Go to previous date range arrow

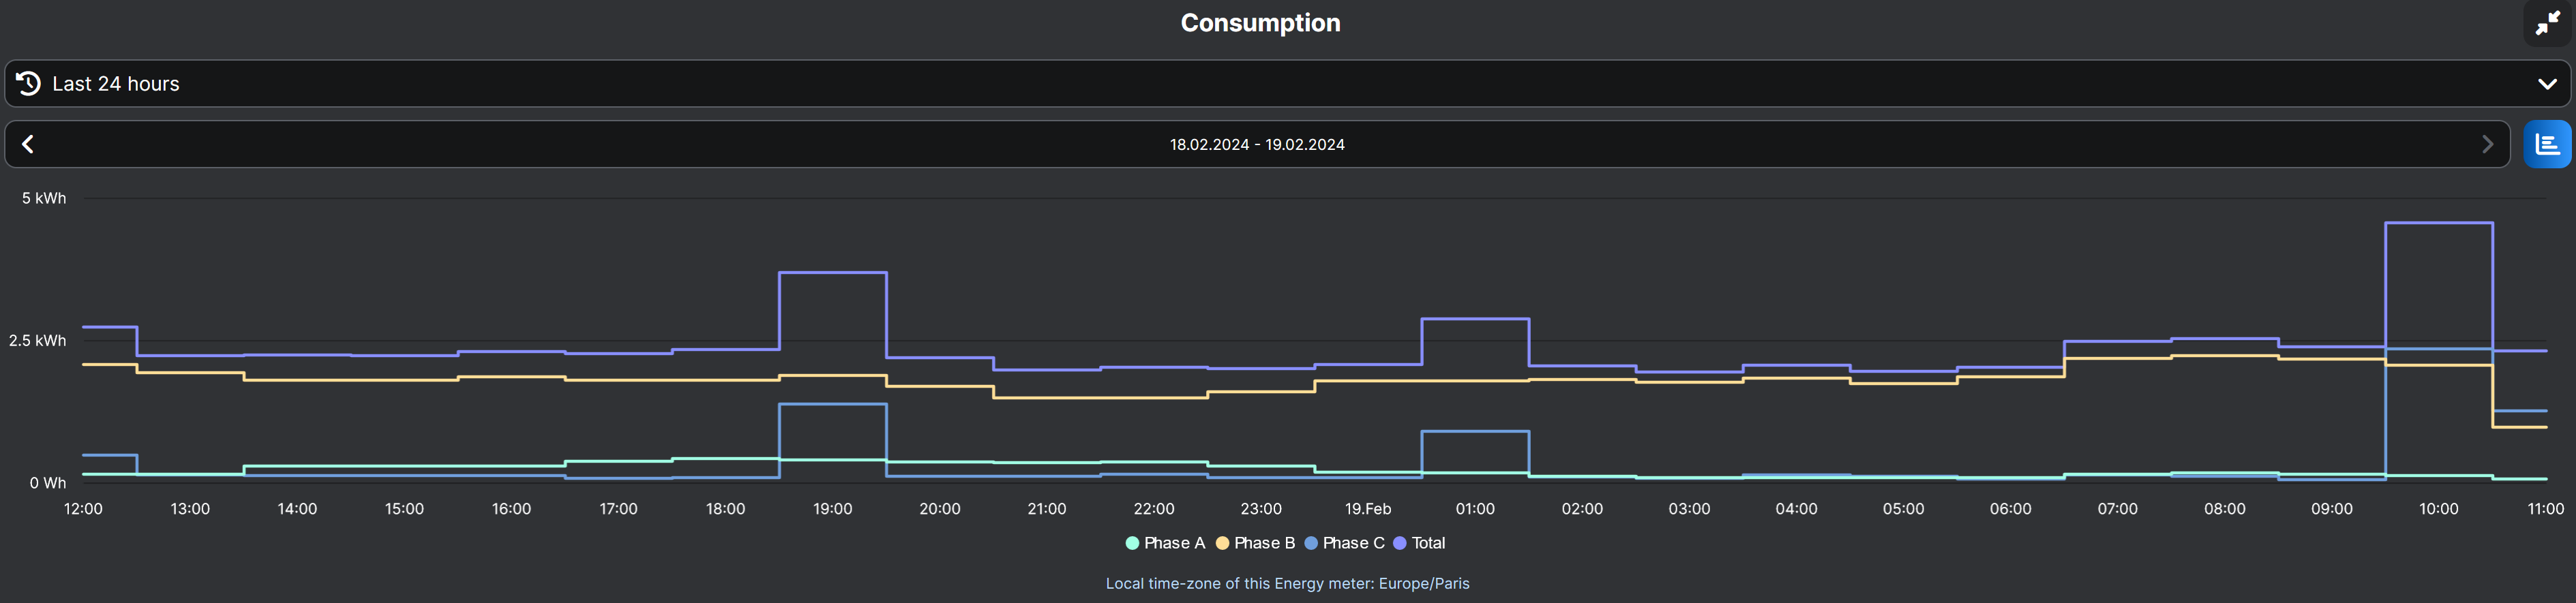[x=28, y=145]
